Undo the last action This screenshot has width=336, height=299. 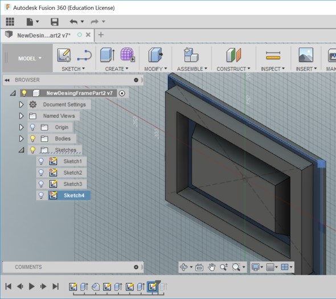click(73, 22)
